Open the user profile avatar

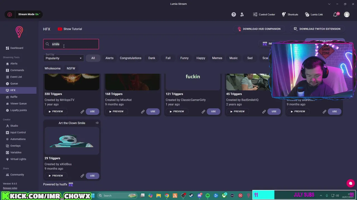[x=347, y=14]
